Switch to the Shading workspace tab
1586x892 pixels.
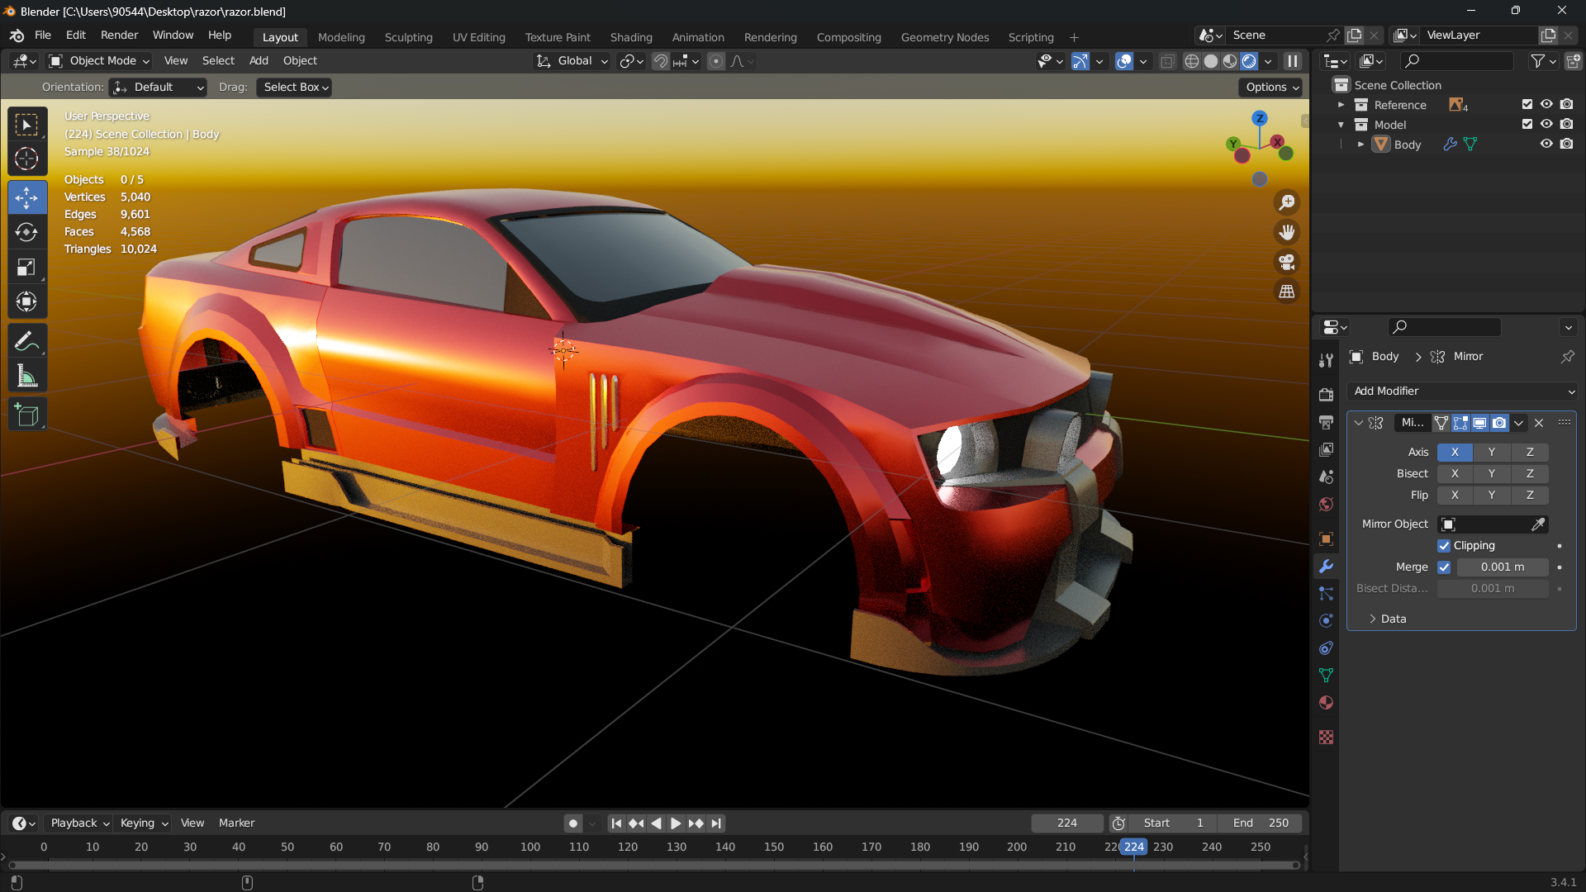coord(630,37)
